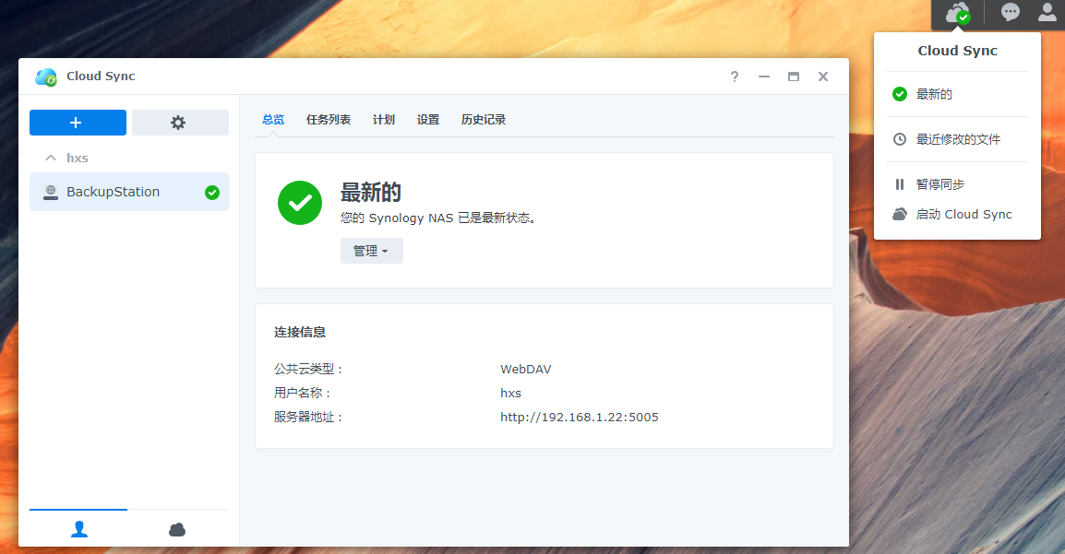Go to the 计划 tab
This screenshot has width=1065, height=554.
point(383,120)
